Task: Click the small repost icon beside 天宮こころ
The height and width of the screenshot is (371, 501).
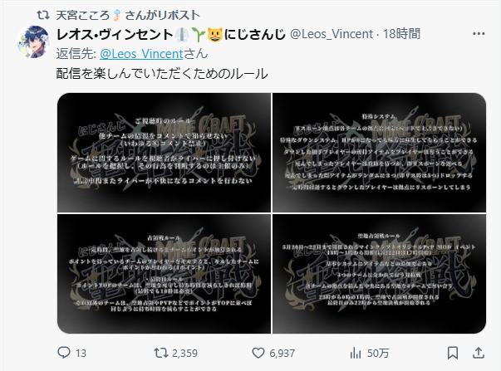Action: click(43, 15)
